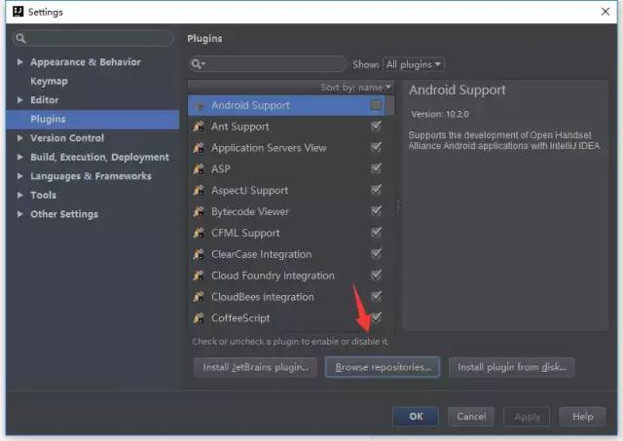Expand Languages & Frameworks arrow
623x441 pixels.
click(19, 176)
